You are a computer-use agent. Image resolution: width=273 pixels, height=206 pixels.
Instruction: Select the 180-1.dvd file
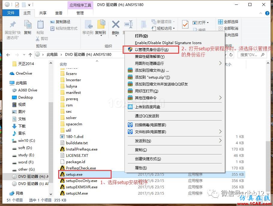pos(74,136)
